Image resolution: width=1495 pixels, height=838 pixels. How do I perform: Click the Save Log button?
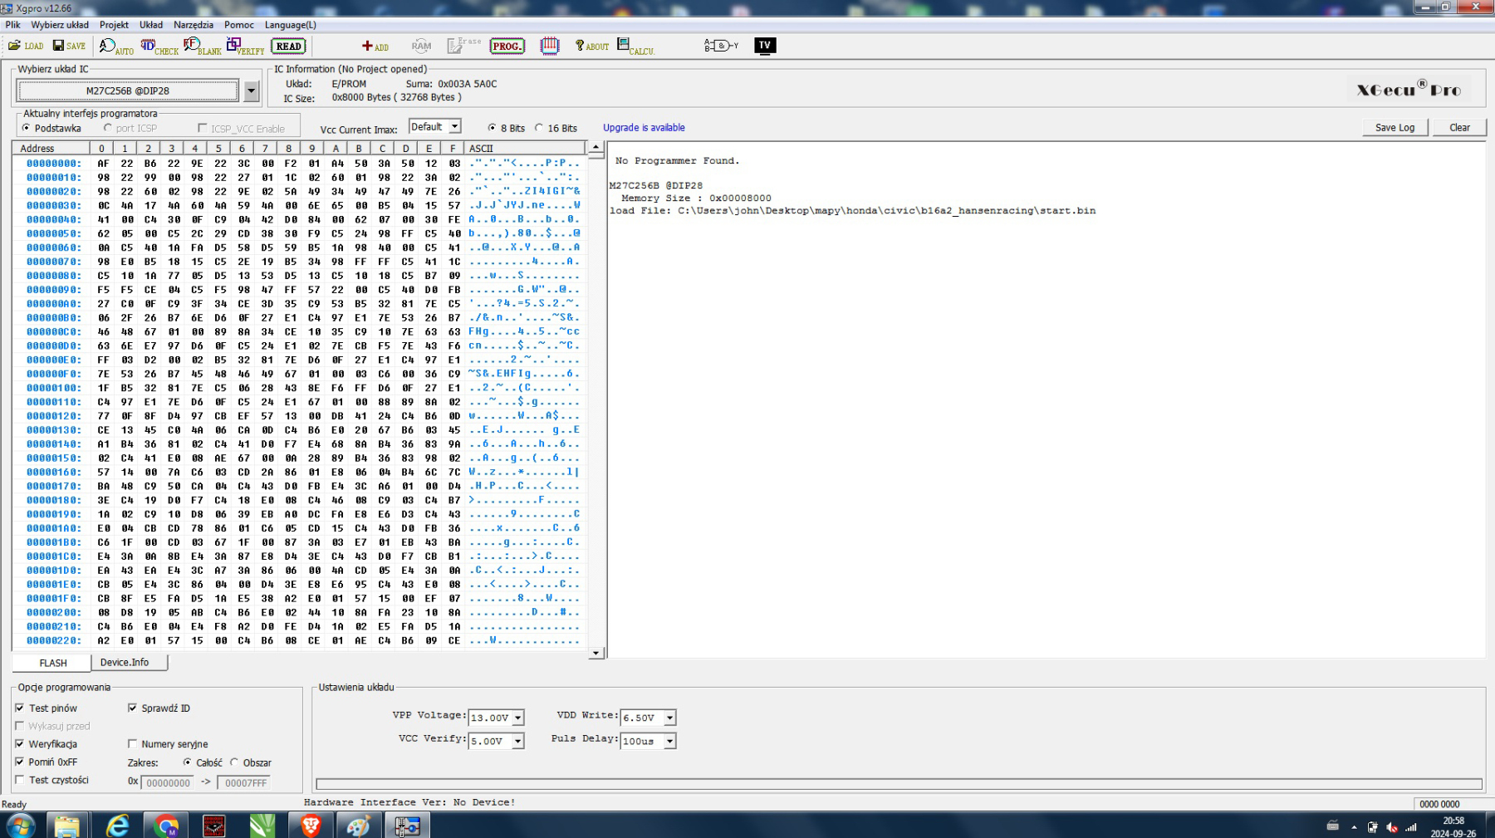click(1395, 127)
